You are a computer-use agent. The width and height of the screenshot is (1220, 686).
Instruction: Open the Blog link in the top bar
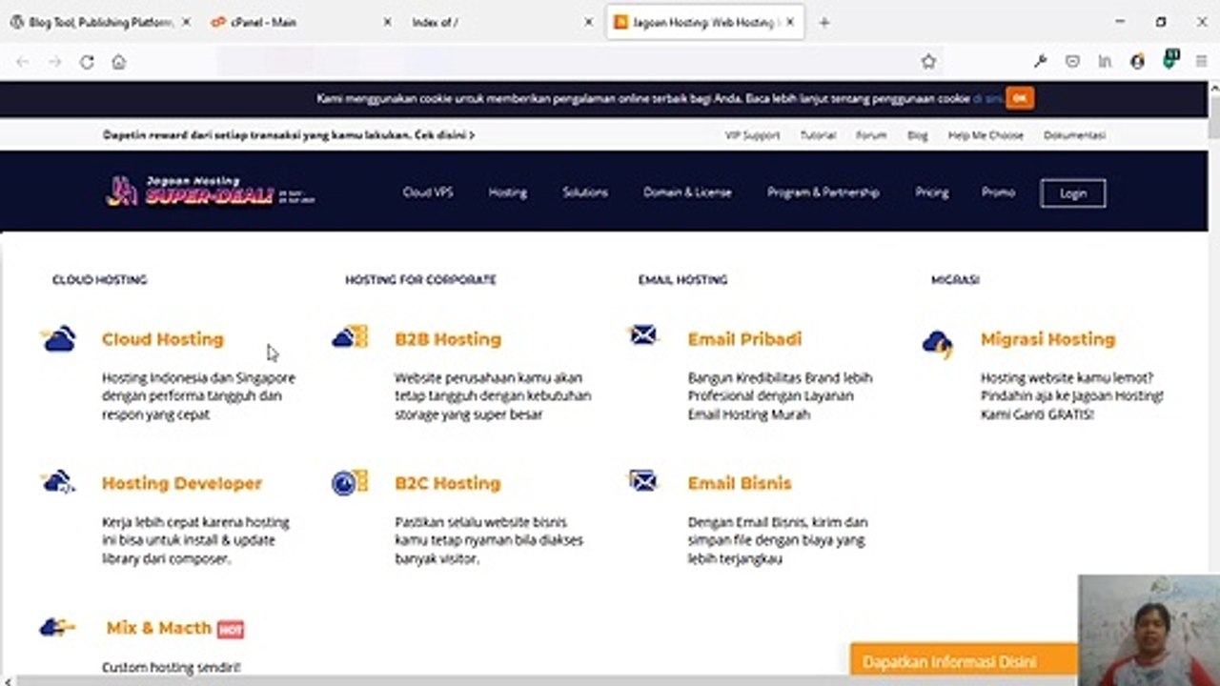tap(918, 135)
